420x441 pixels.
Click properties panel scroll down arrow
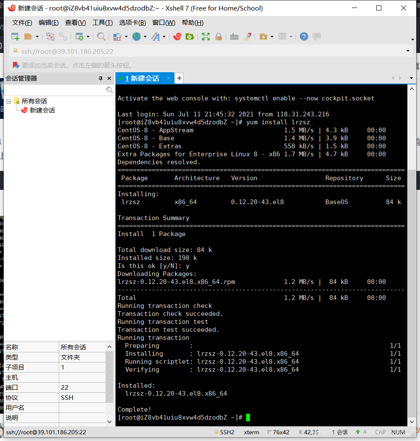[110, 422]
